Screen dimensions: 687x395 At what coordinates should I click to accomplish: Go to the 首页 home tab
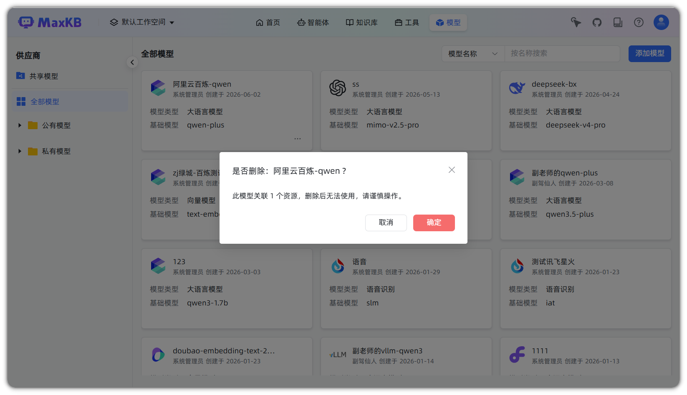pos(268,22)
